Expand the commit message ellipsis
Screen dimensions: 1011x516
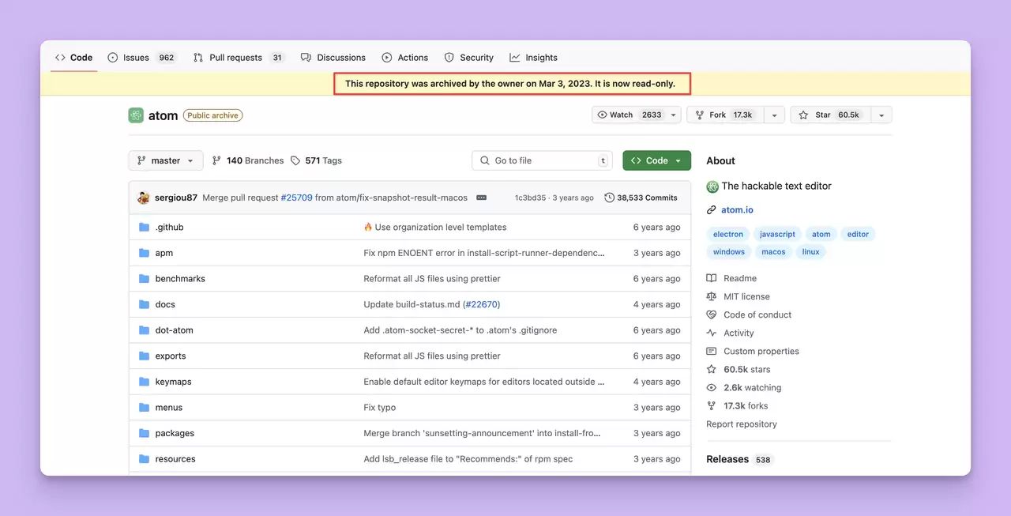[482, 198]
